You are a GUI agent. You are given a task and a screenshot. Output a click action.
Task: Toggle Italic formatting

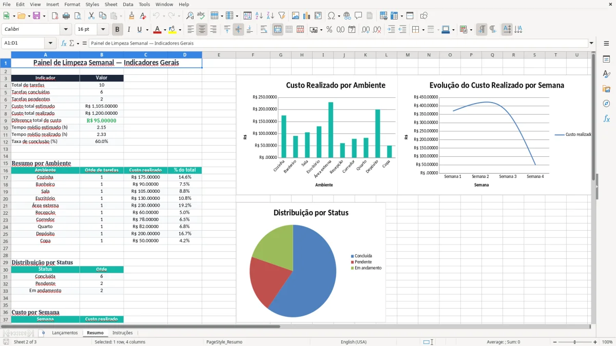pyautogui.click(x=129, y=30)
